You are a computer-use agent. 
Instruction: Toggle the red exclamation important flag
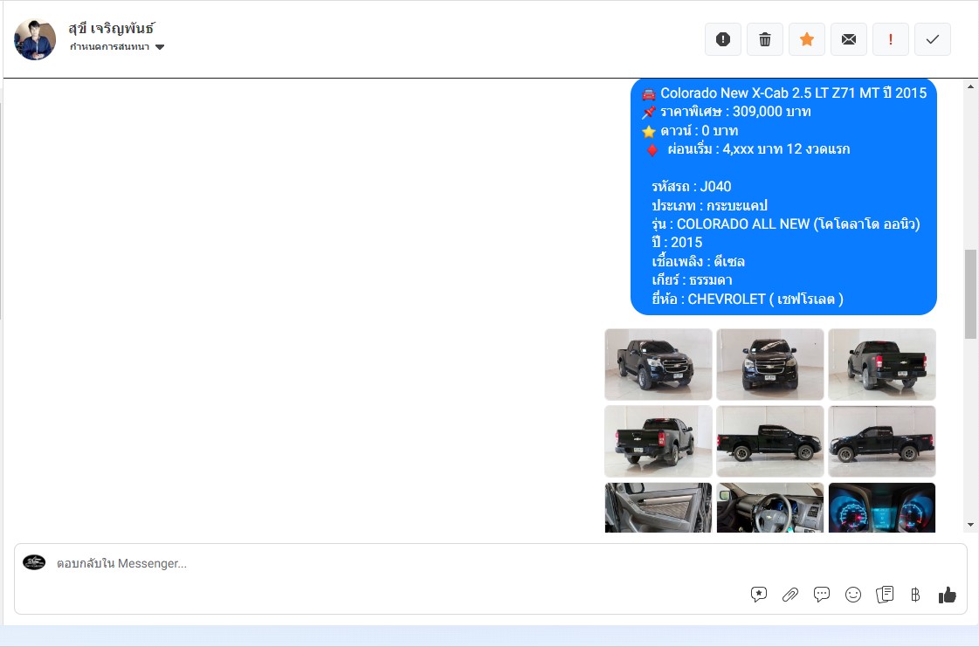[x=891, y=39]
